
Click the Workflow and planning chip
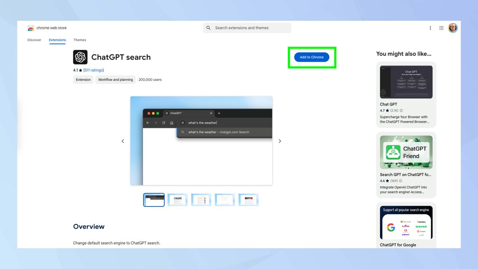point(116,80)
